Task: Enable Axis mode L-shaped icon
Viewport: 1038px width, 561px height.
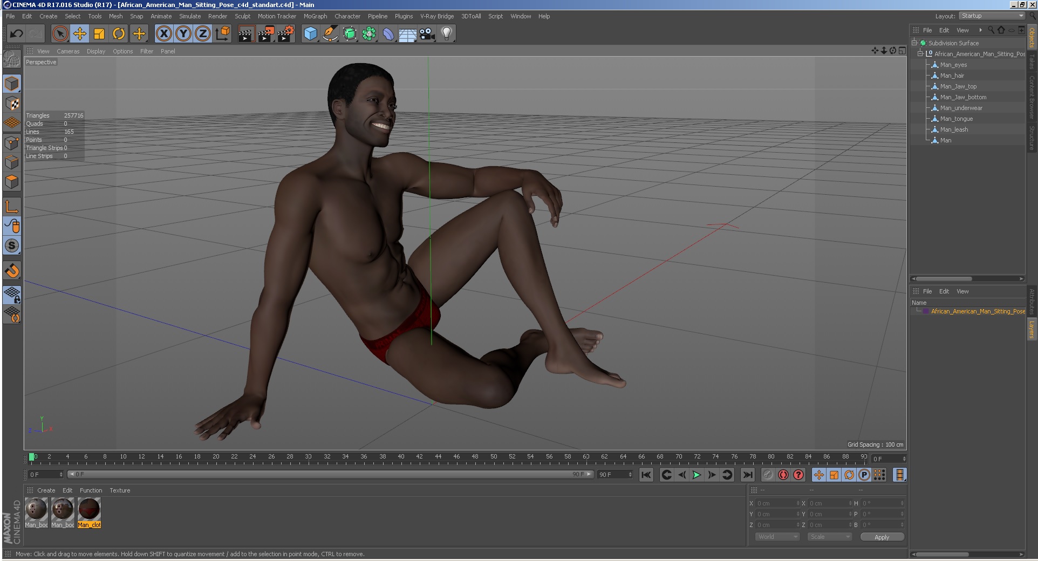Action: click(x=12, y=206)
